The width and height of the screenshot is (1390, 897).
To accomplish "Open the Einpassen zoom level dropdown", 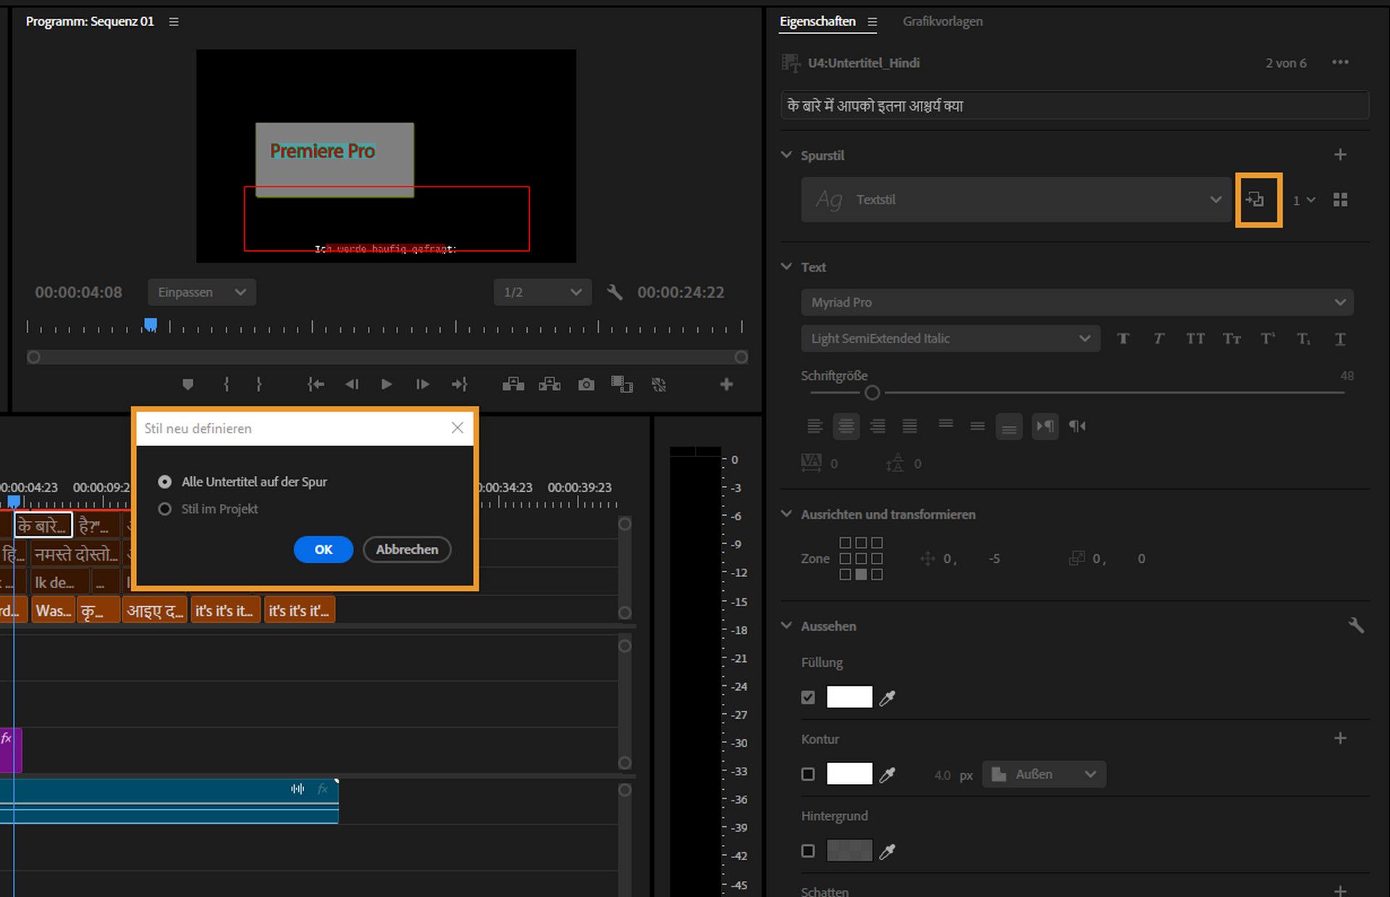I will pyautogui.click(x=201, y=292).
